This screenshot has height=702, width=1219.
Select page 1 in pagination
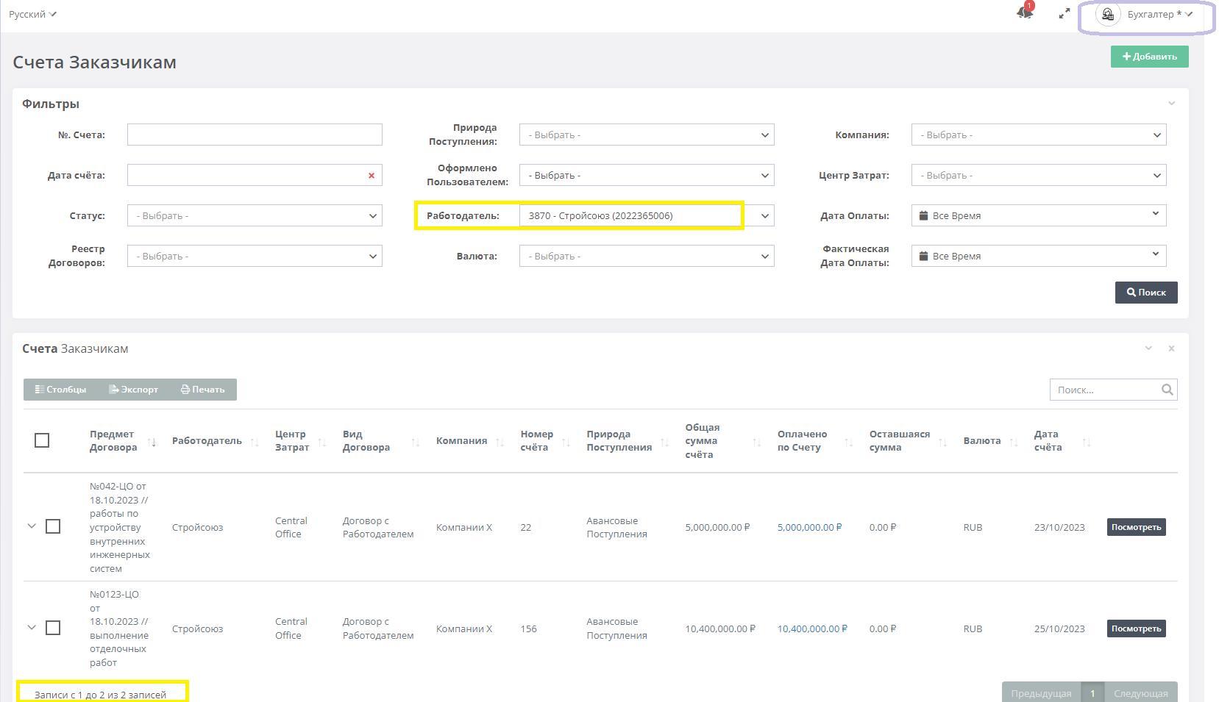coord(1092,693)
